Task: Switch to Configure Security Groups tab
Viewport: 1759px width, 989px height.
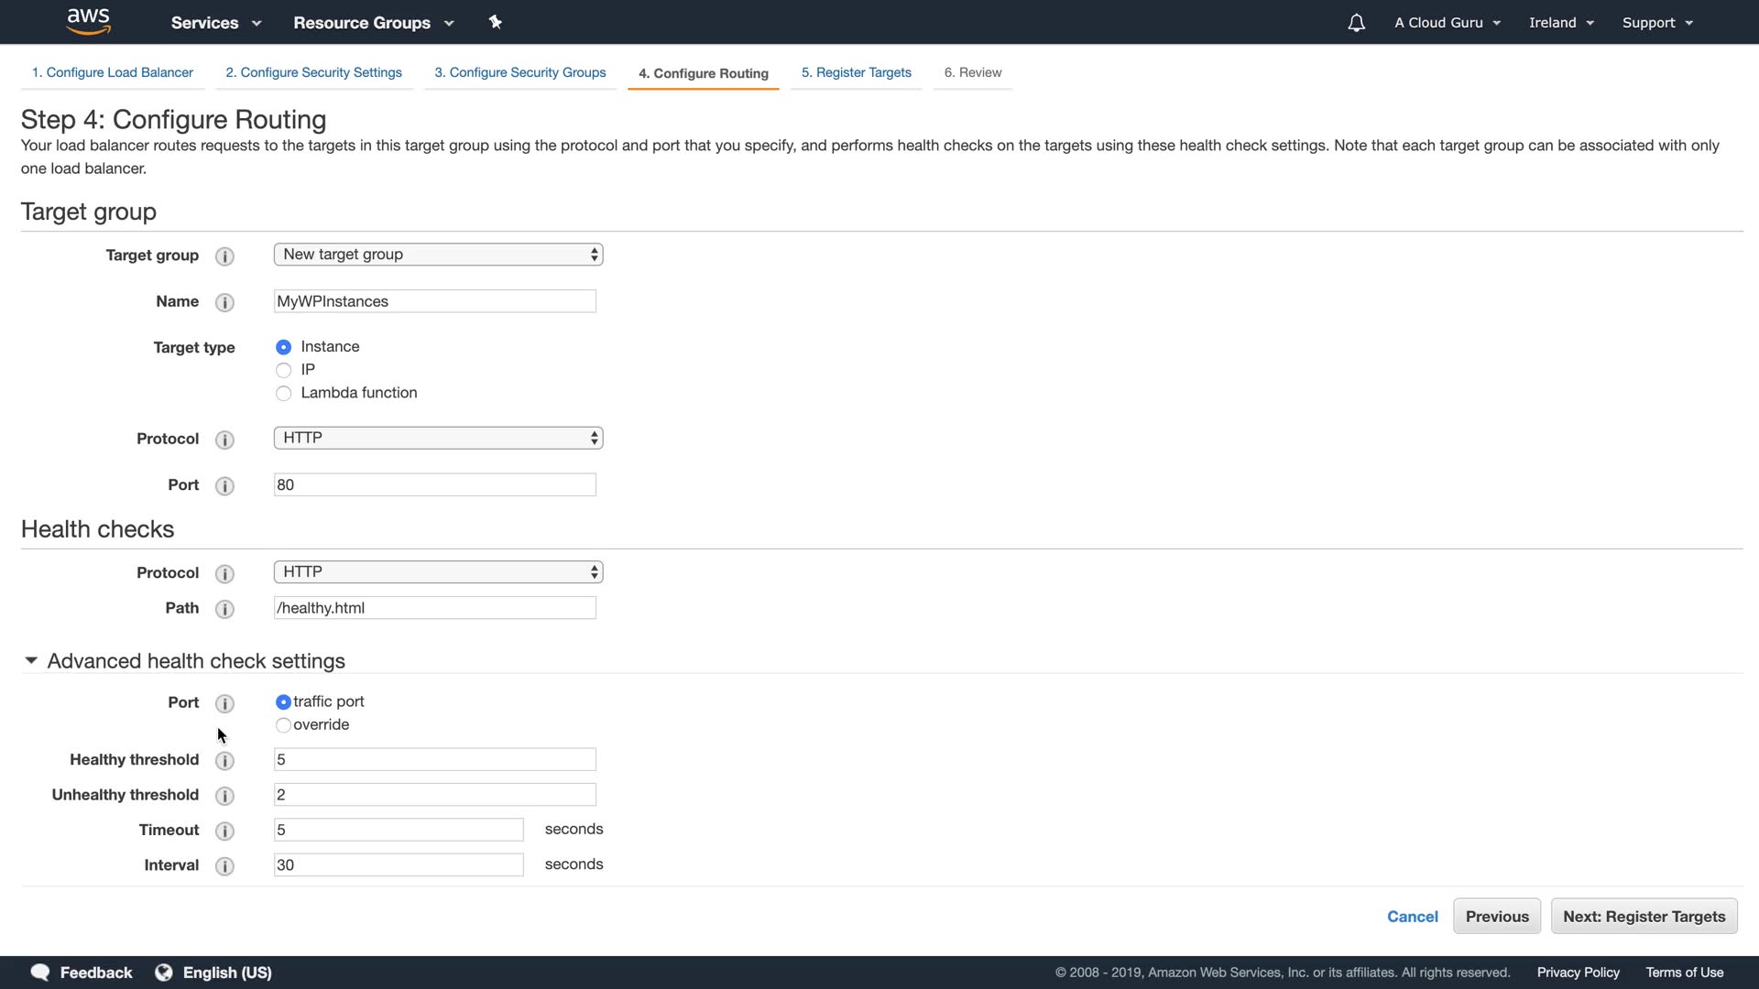Action: point(519,72)
